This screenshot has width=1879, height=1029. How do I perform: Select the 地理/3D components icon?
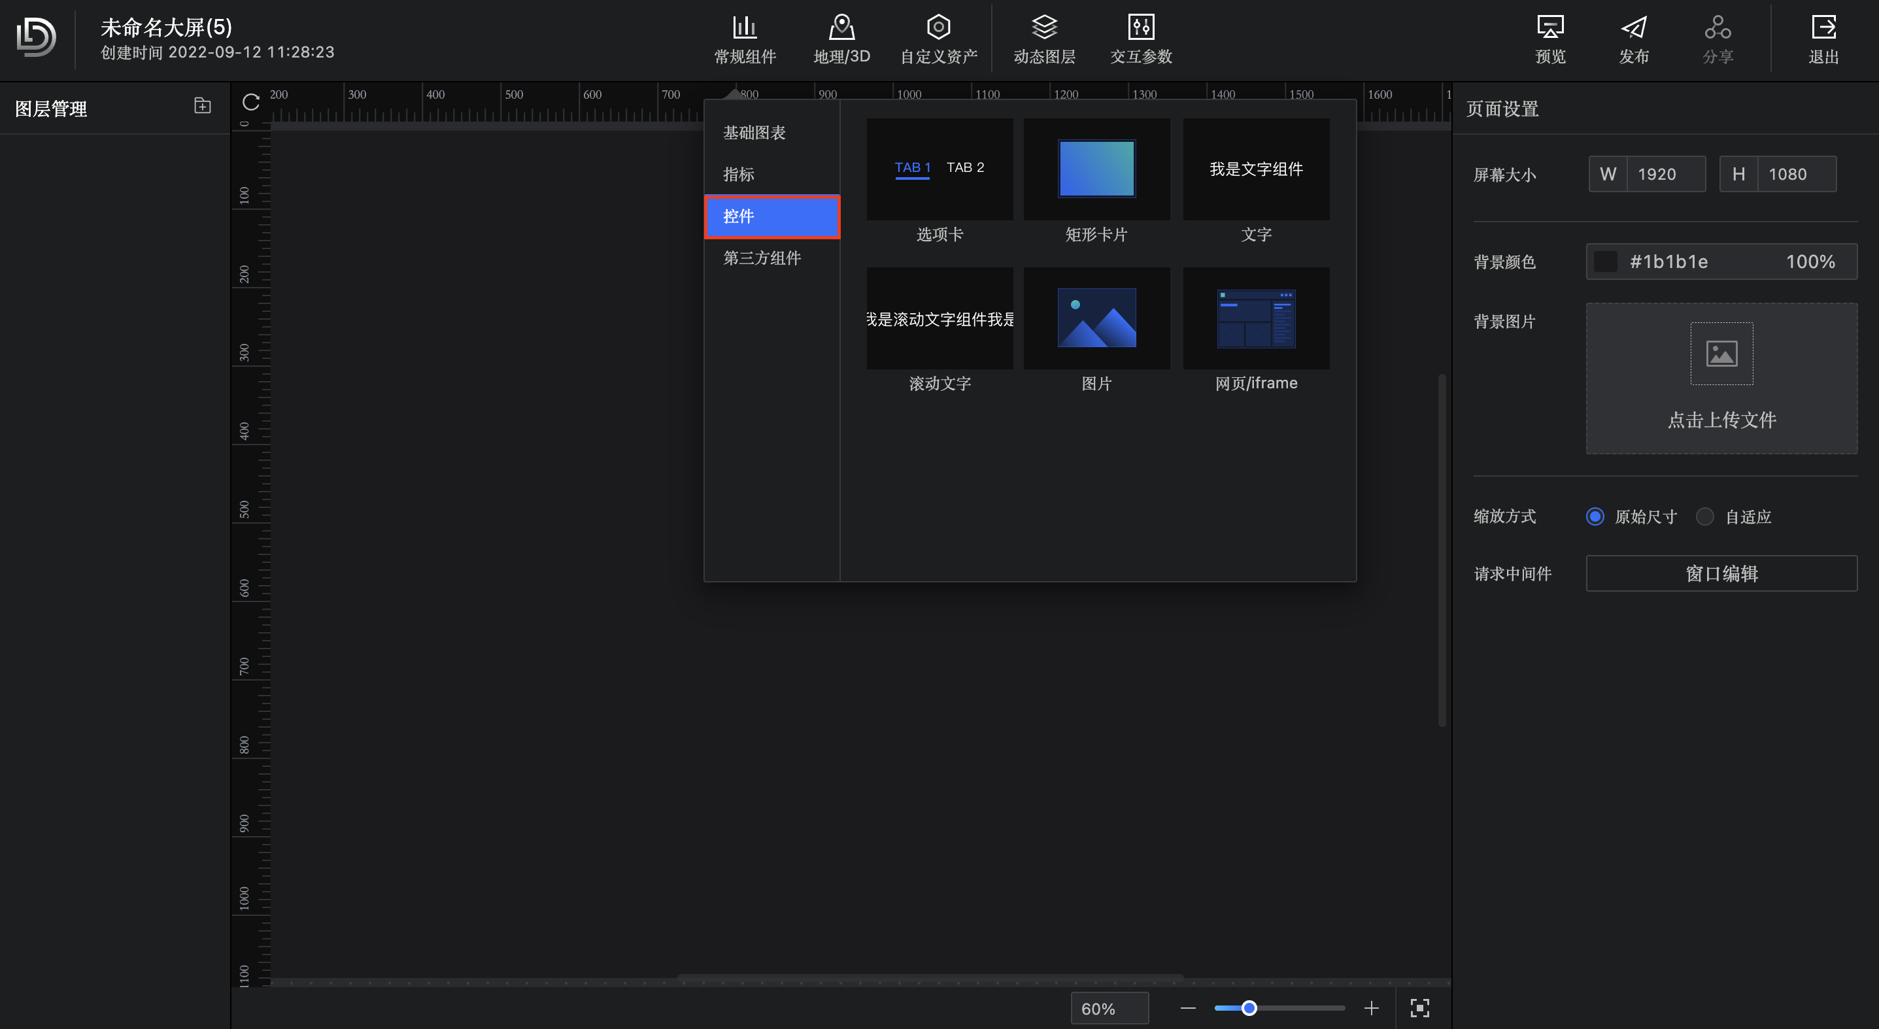[x=841, y=38]
